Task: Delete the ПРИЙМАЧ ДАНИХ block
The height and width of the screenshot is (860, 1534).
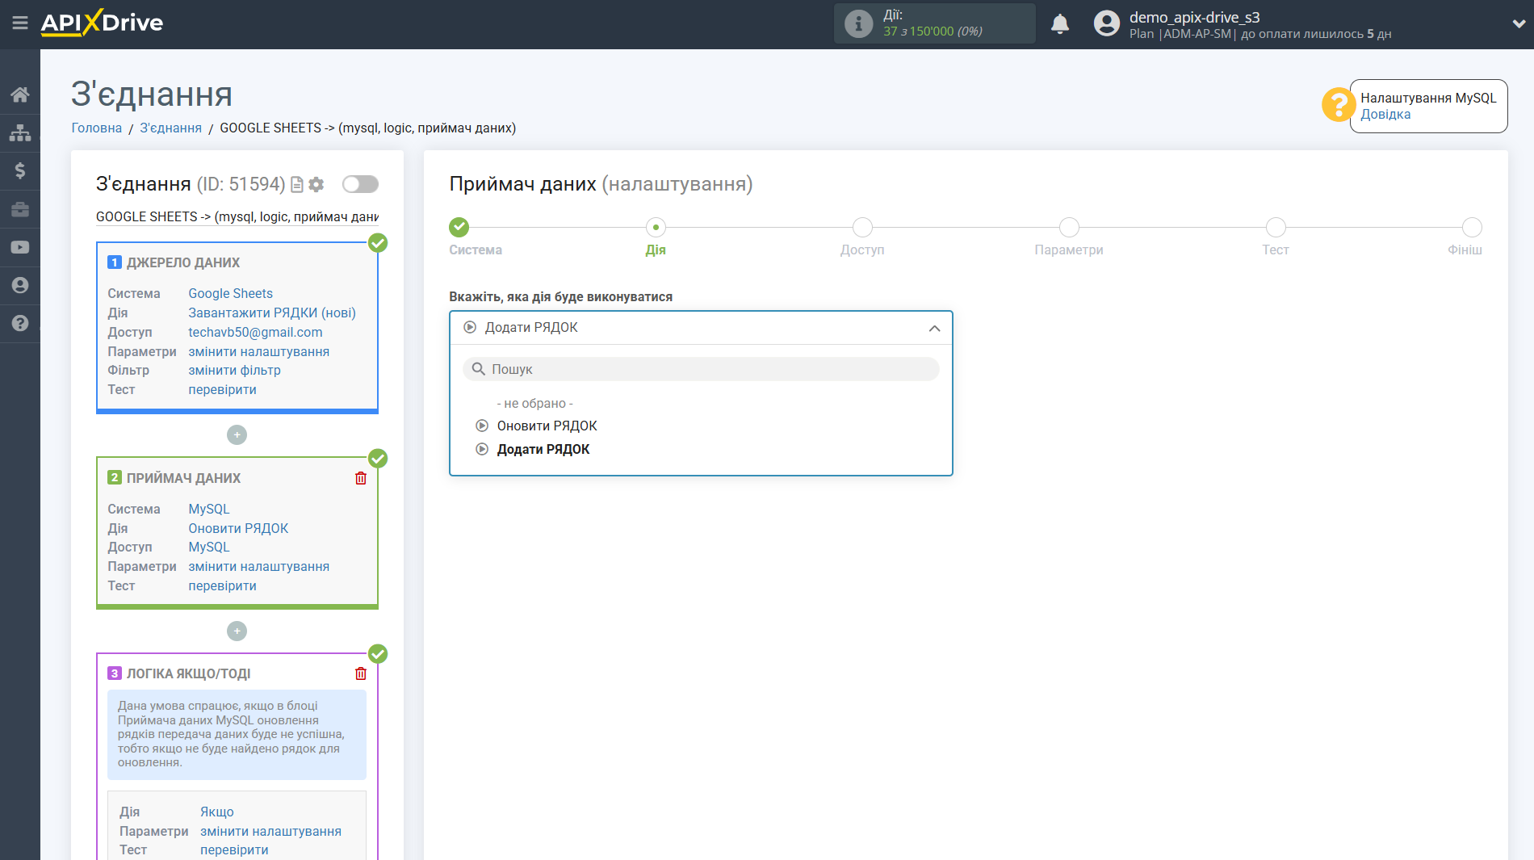Action: point(361,478)
